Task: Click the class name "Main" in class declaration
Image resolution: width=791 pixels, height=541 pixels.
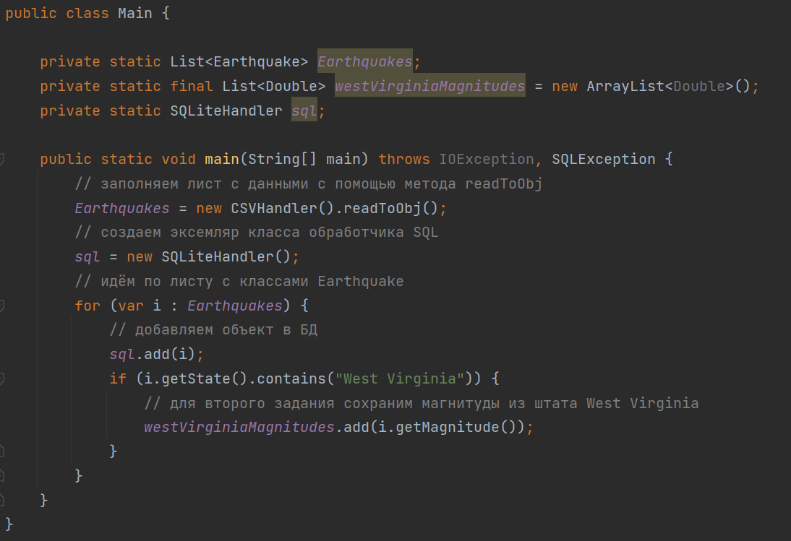Action: pyautogui.click(x=135, y=13)
